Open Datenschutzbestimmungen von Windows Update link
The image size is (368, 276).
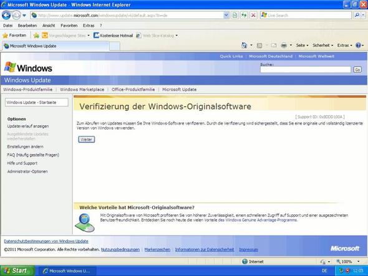(x=46, y=241)
